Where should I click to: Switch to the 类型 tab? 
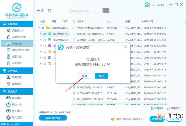(43, 21)
